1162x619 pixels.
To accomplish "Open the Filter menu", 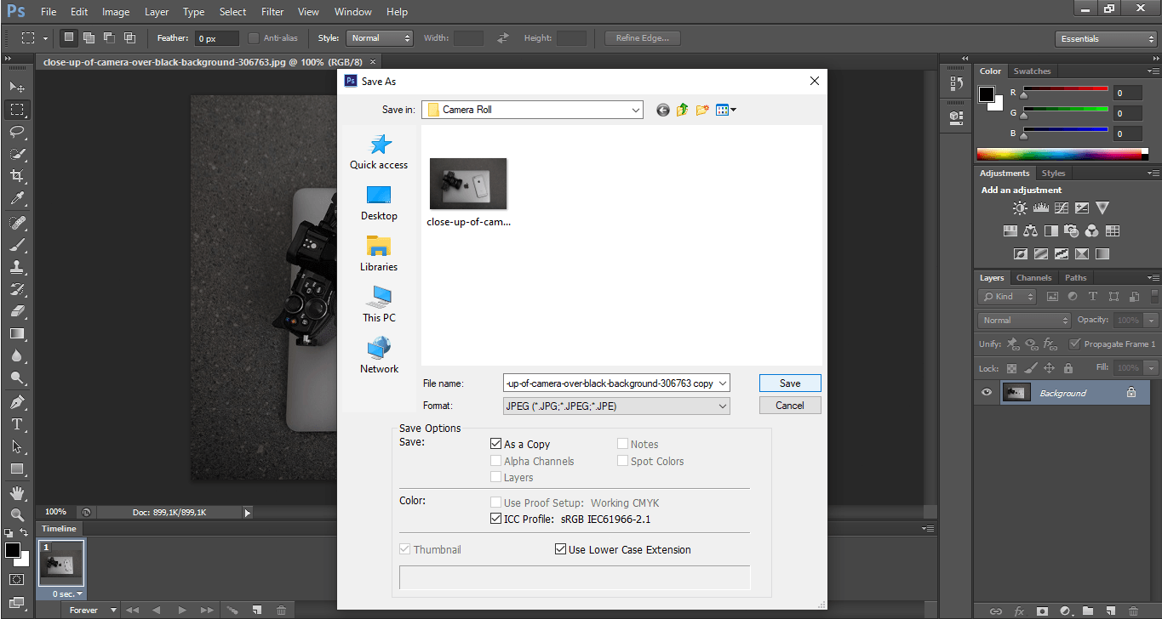I will [272, 11].
